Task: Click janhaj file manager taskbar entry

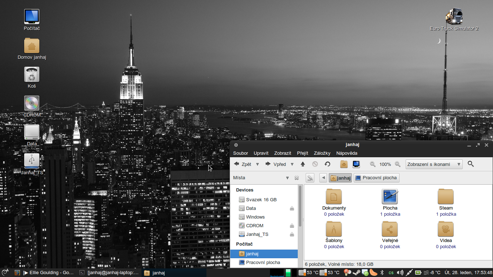Action: coord(174,273)
